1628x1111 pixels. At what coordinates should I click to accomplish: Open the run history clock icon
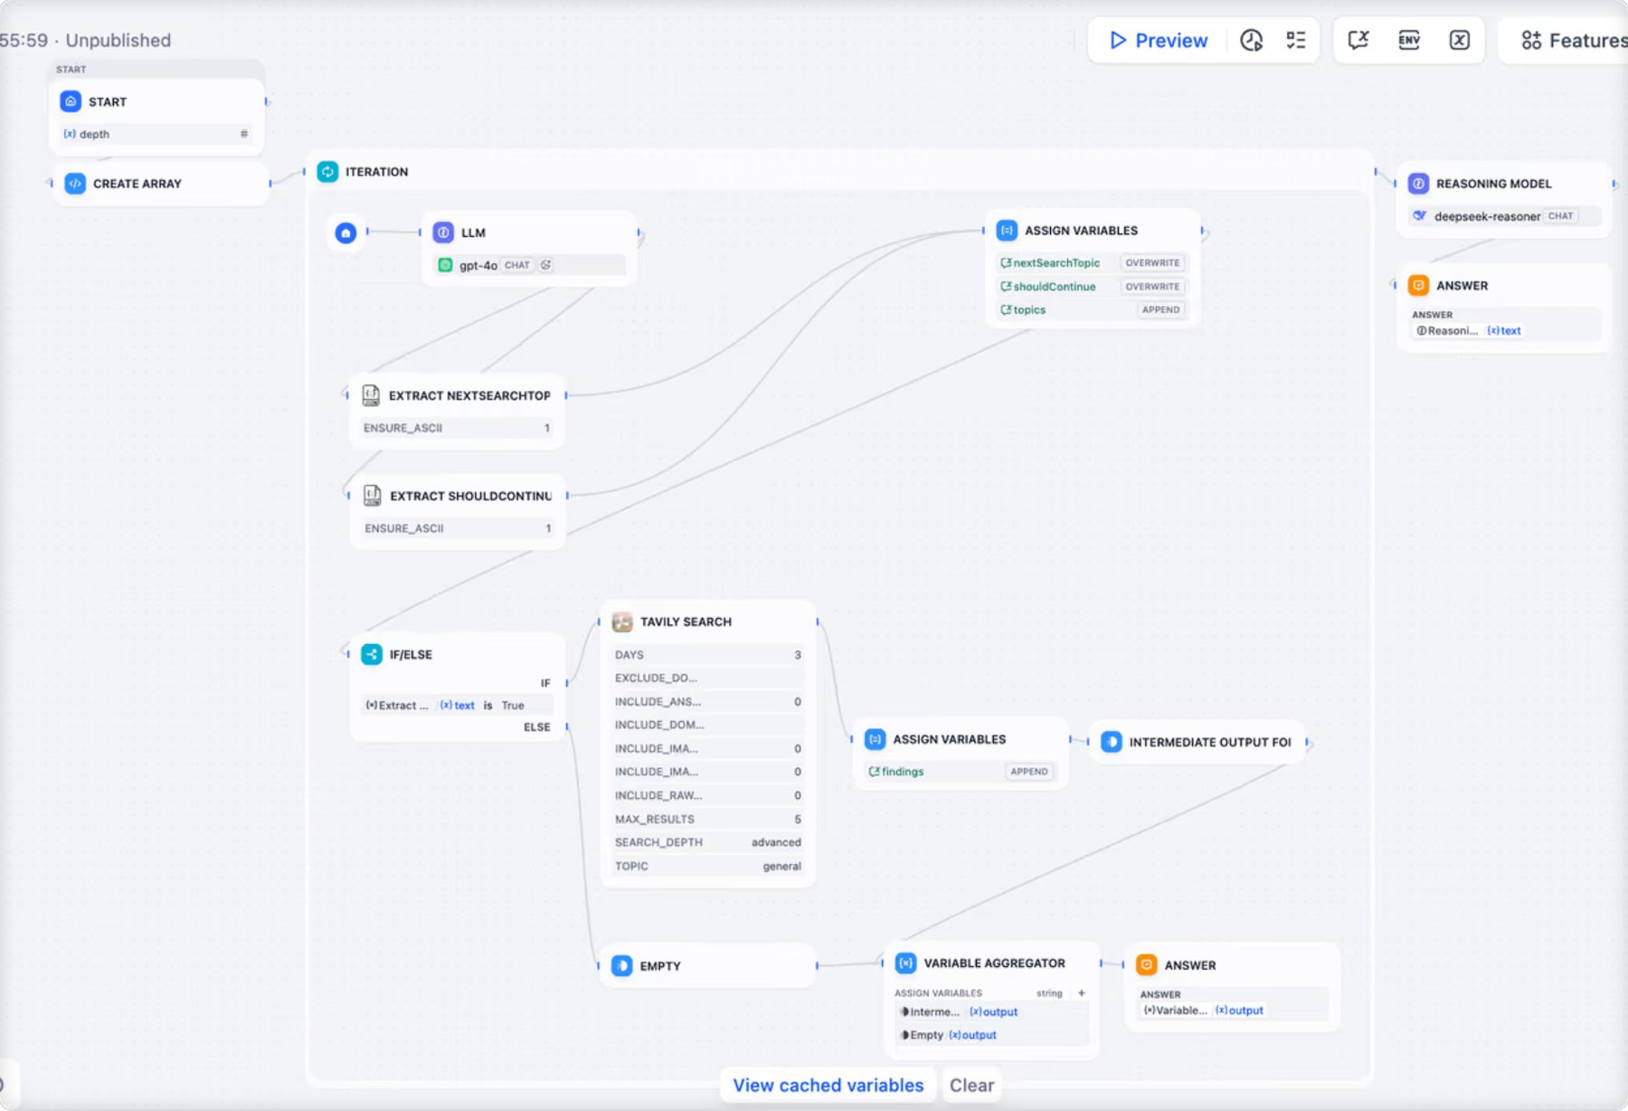click(1251, 41)
